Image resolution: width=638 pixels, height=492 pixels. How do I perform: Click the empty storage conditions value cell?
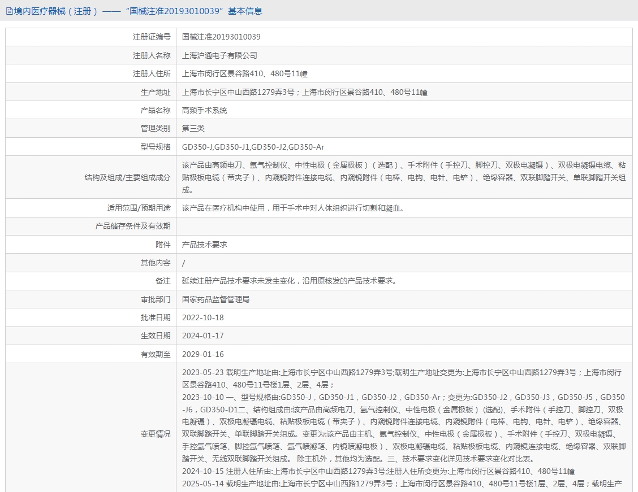click(x=403, y=226)
